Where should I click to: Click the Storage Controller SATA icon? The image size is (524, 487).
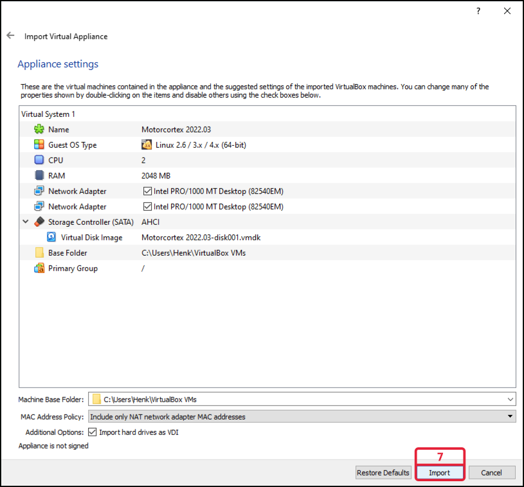39,222
